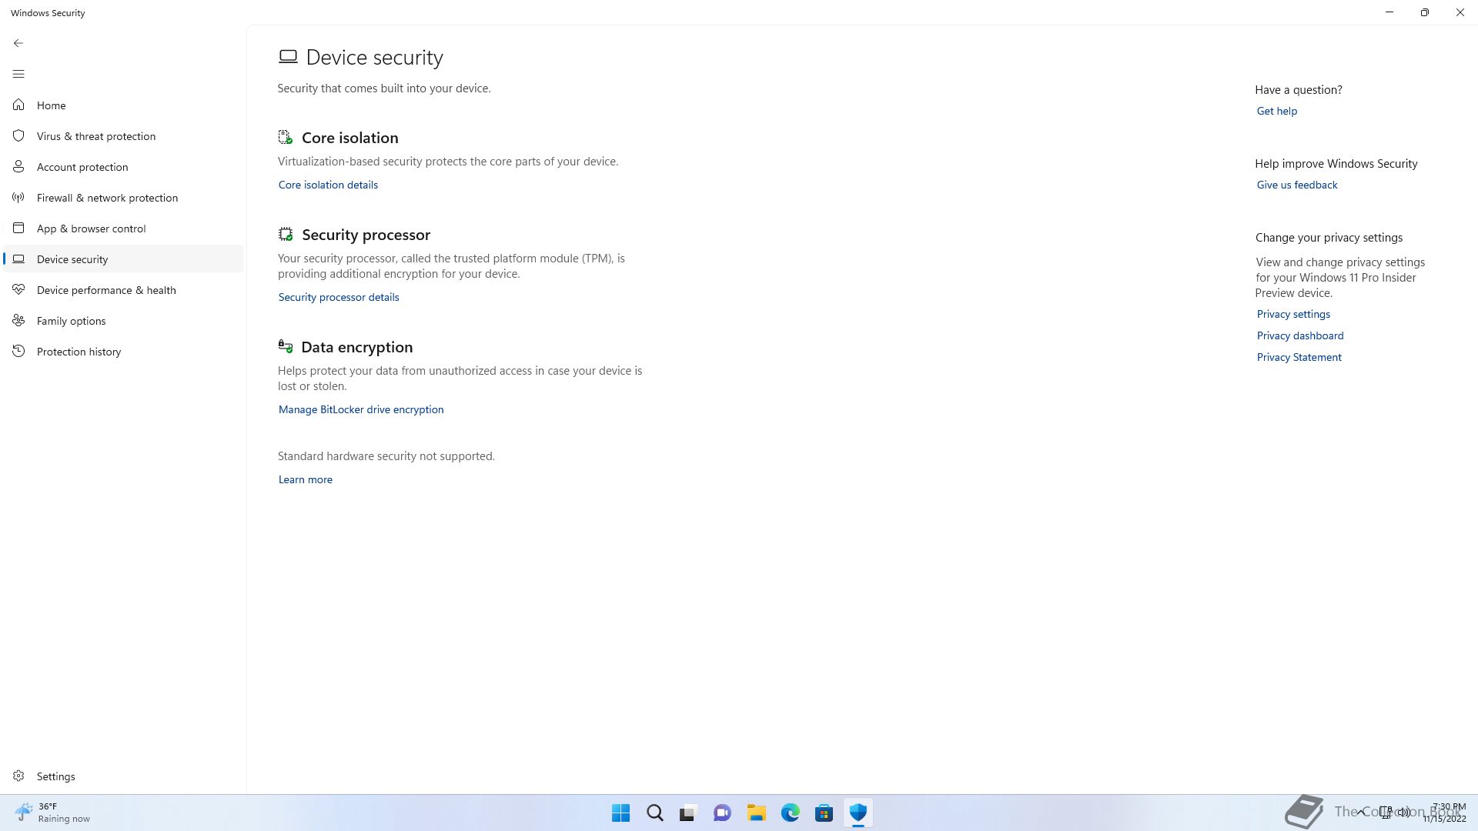Open Windows Start menu button

pyautogui.click(x=620, y=813)
